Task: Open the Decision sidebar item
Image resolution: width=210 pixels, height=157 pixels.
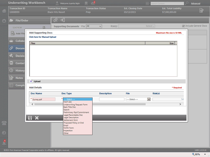Action: (x=17, y=56)
